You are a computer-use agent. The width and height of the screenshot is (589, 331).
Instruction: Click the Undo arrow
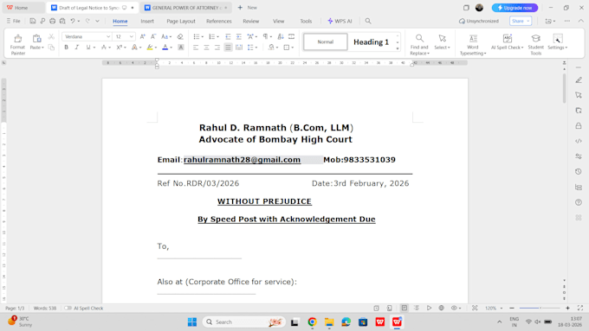coord(73,21)
